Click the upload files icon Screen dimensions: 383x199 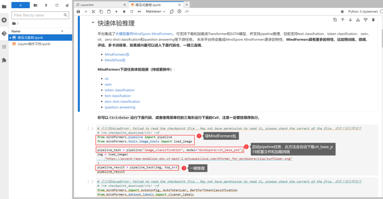click(x=46, y=5)
